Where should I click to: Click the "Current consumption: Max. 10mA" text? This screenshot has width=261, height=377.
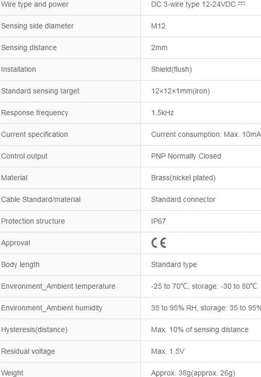(x=206, y=134)
